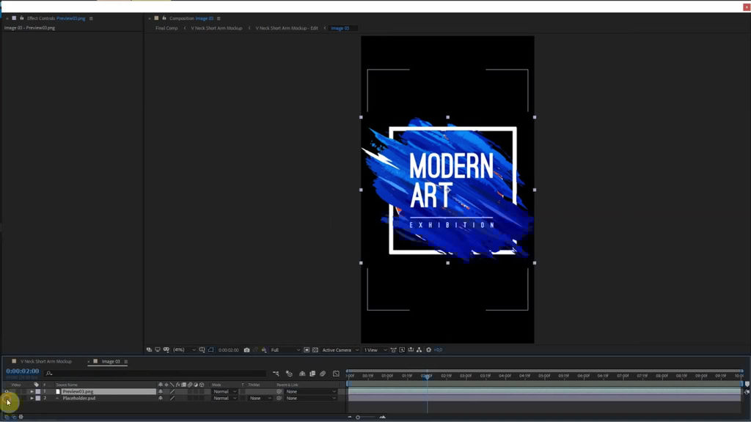Take a snapshot with the camera icon
The width and height of the screenshot is (751, 422).
pyautogui.click(x=246, y=350)
